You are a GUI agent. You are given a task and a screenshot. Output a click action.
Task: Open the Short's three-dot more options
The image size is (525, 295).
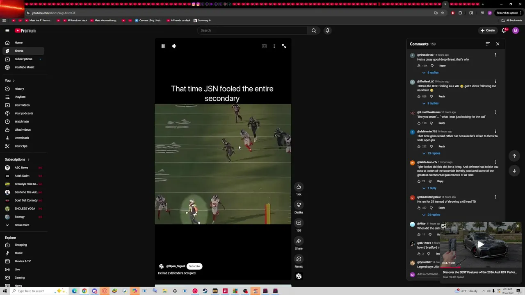(274, 46)
